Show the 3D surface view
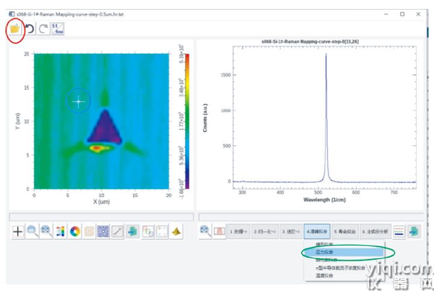 tap(176, 231)
